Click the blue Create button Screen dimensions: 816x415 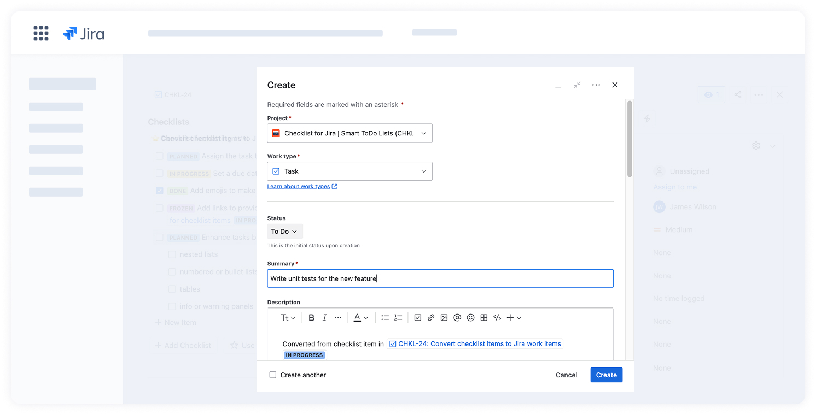point(607,375)
